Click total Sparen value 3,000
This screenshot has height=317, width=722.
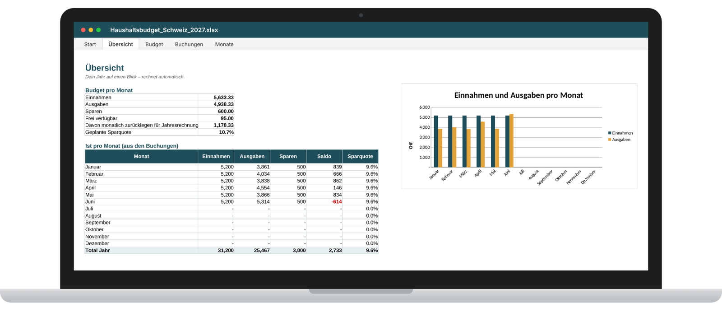pyautogui.click(x=299, y=250)
